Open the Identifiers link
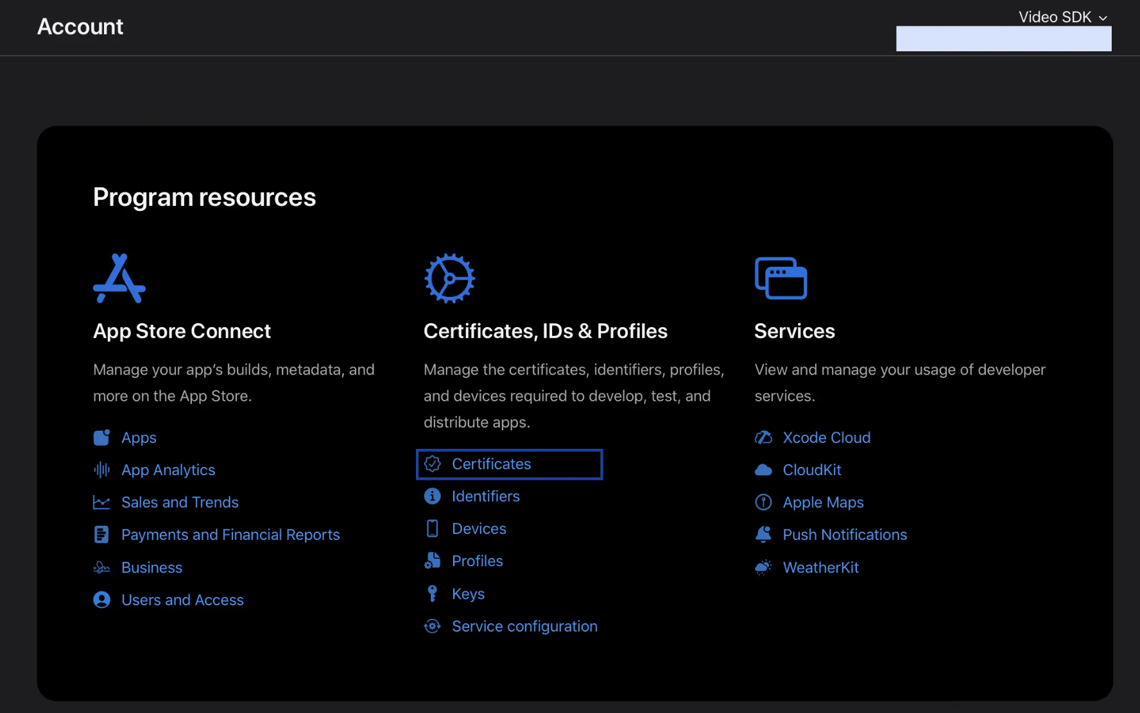Image resolution: width=1140 pixels, height=713 pixels. click(x=486, y=496)
